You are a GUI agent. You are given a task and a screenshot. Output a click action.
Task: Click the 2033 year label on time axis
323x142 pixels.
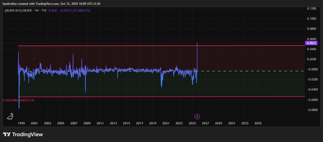pyautogui.click(x=245, y=123)
